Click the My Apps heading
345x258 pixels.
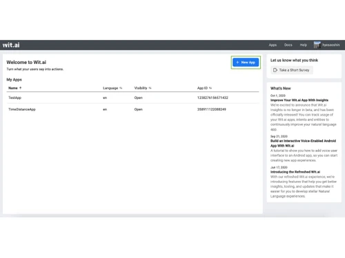tap(14, 80)
